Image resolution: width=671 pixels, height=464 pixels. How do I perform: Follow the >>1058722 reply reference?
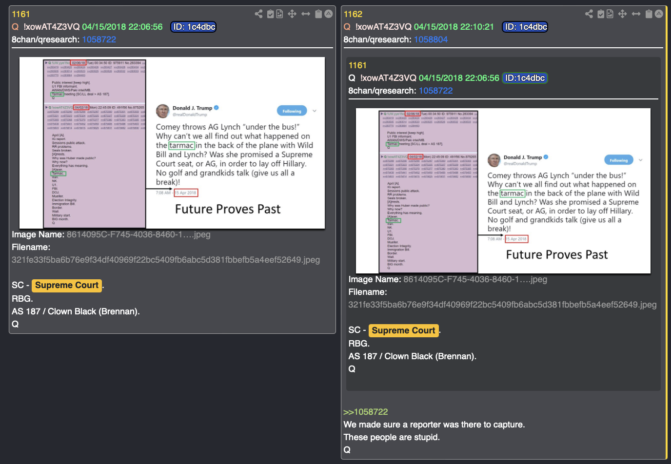(366, 412)
